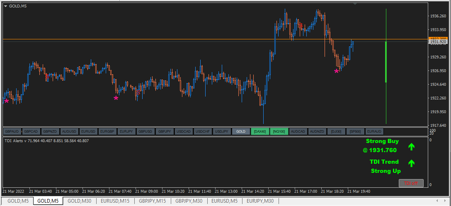The image size is (451, 206).
Task: Select the AUDCAD symbol button
Action: click(x=298, y=131)
